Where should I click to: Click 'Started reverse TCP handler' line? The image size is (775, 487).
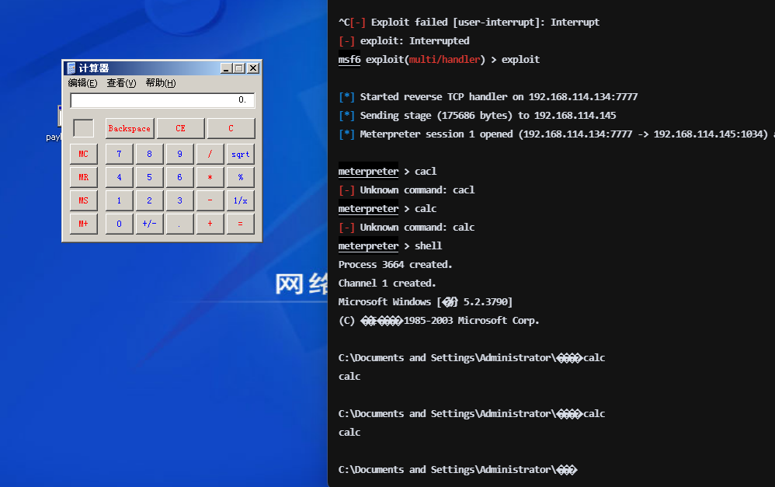click(488, 97)
